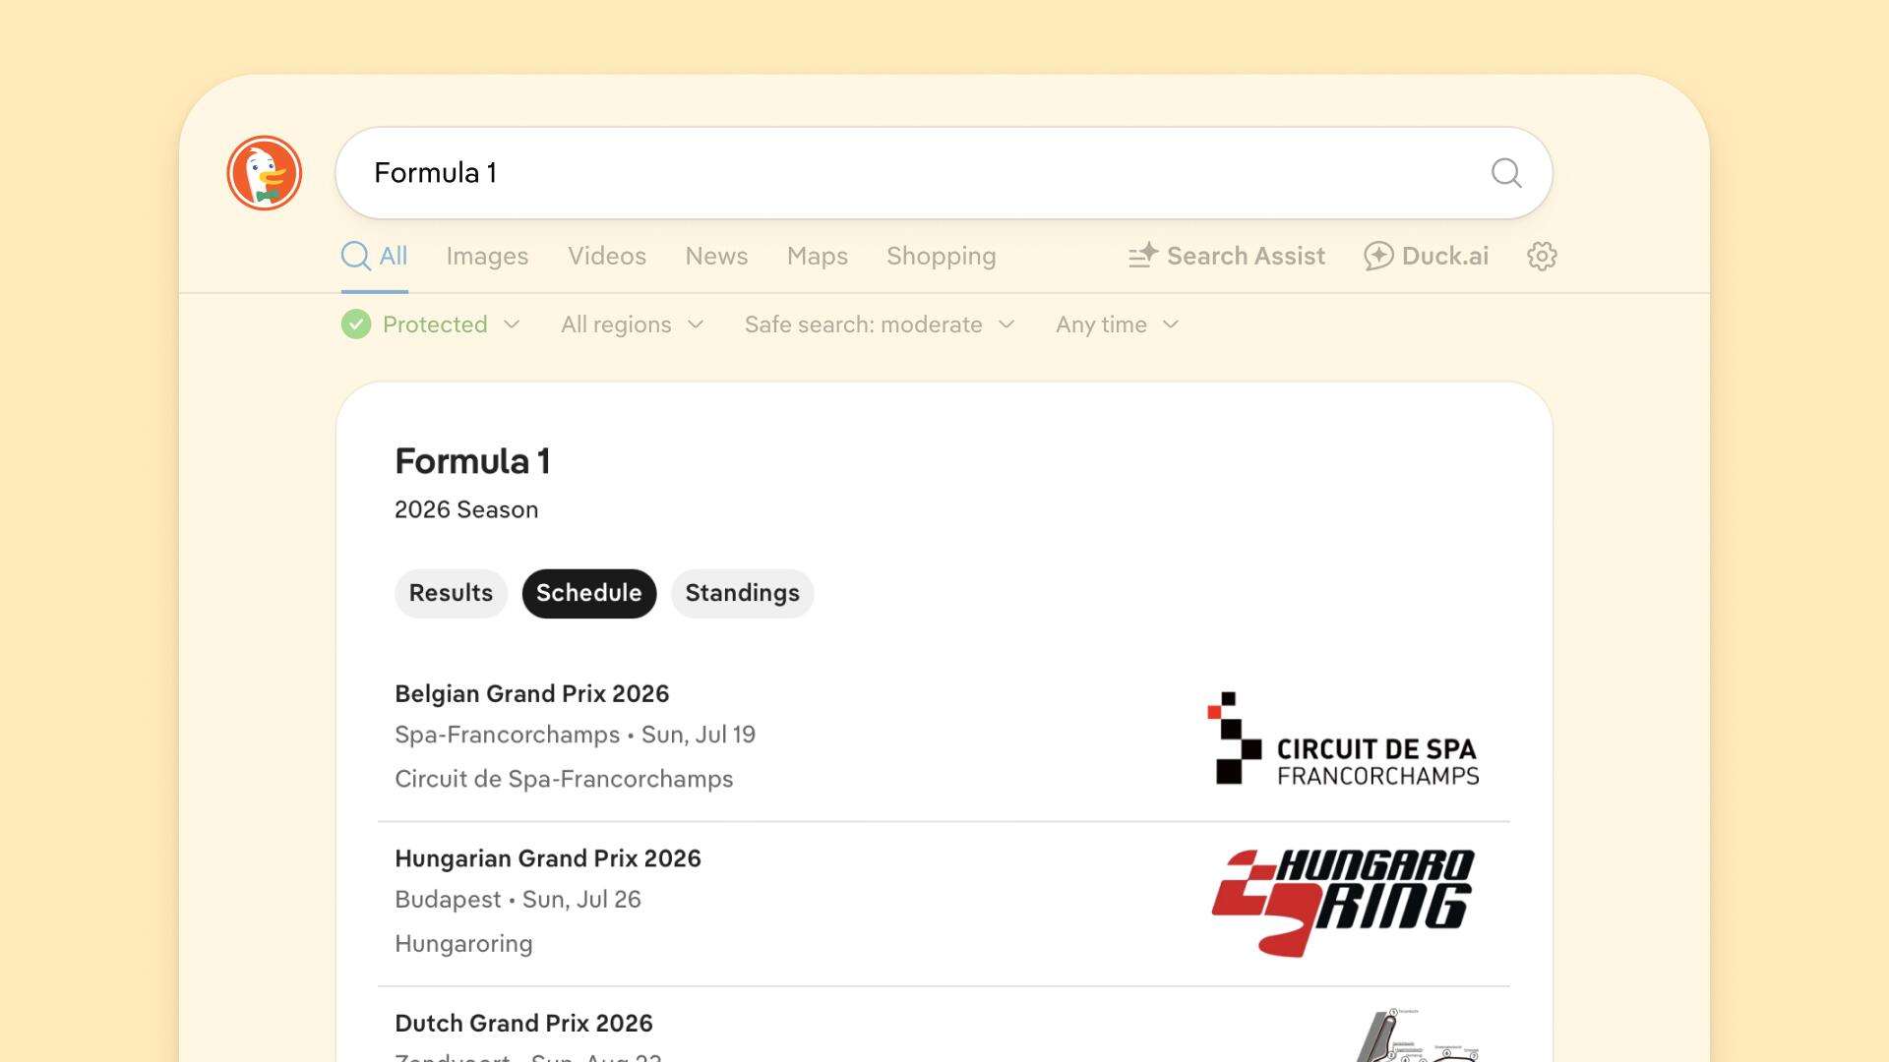The height and width of the screenshot is (1062, 1889).
Task: Click the chevron next to Any time
Action: (1171, 324)
